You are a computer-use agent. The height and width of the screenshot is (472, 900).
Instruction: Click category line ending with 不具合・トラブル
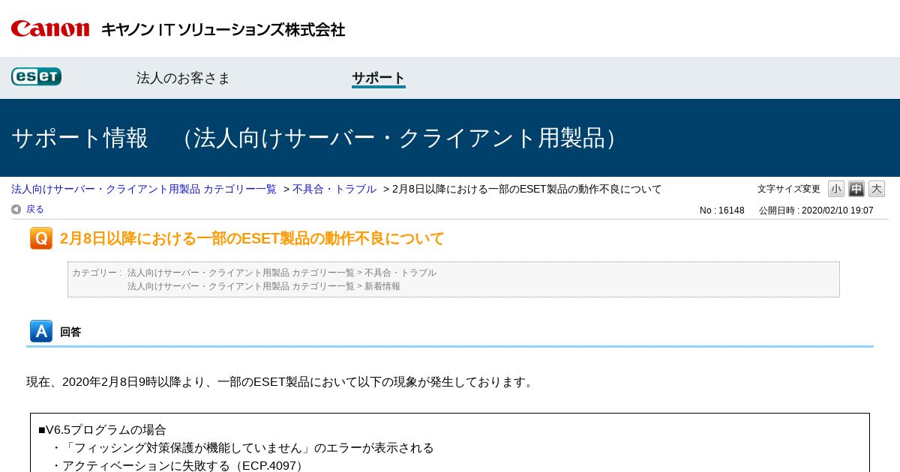282,273
